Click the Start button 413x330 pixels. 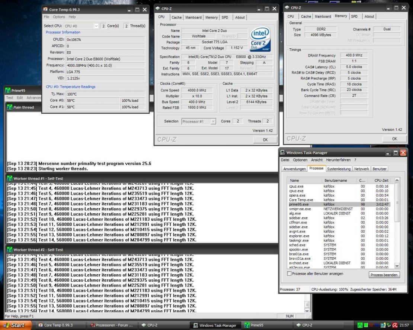point(16,325)
